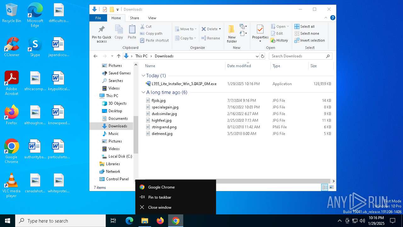Click the Rename button in Organize
Screen dimensions: 403x227
211,38
